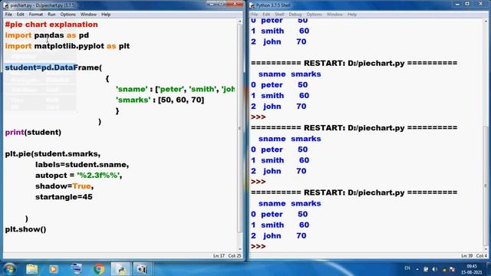Click the 'sname' dictionary key line
Viewport: 491px width, 276px height.
point(176,89)
